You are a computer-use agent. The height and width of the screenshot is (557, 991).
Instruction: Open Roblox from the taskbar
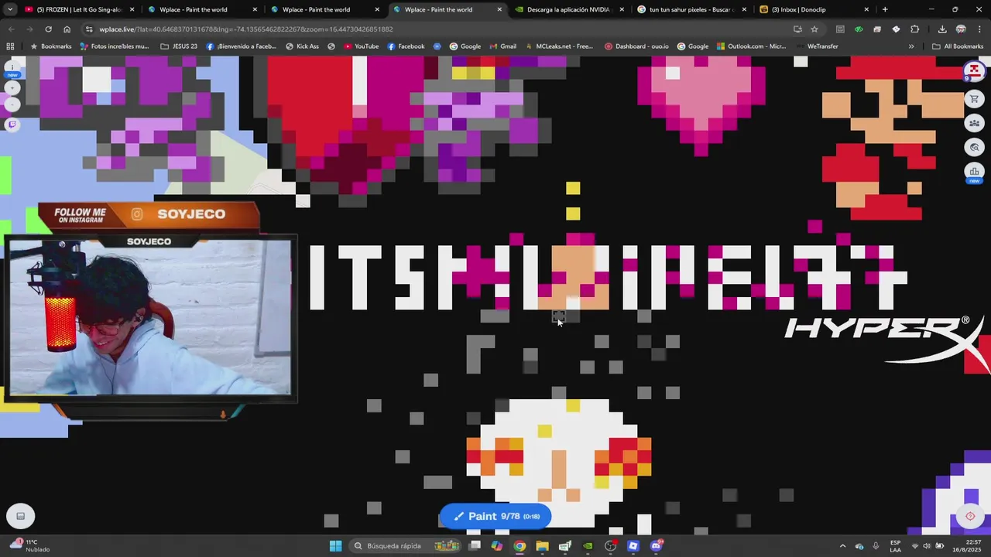tap(633, 546)
